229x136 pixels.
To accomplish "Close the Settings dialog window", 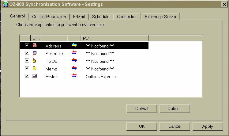I will [x=223, y=4].
